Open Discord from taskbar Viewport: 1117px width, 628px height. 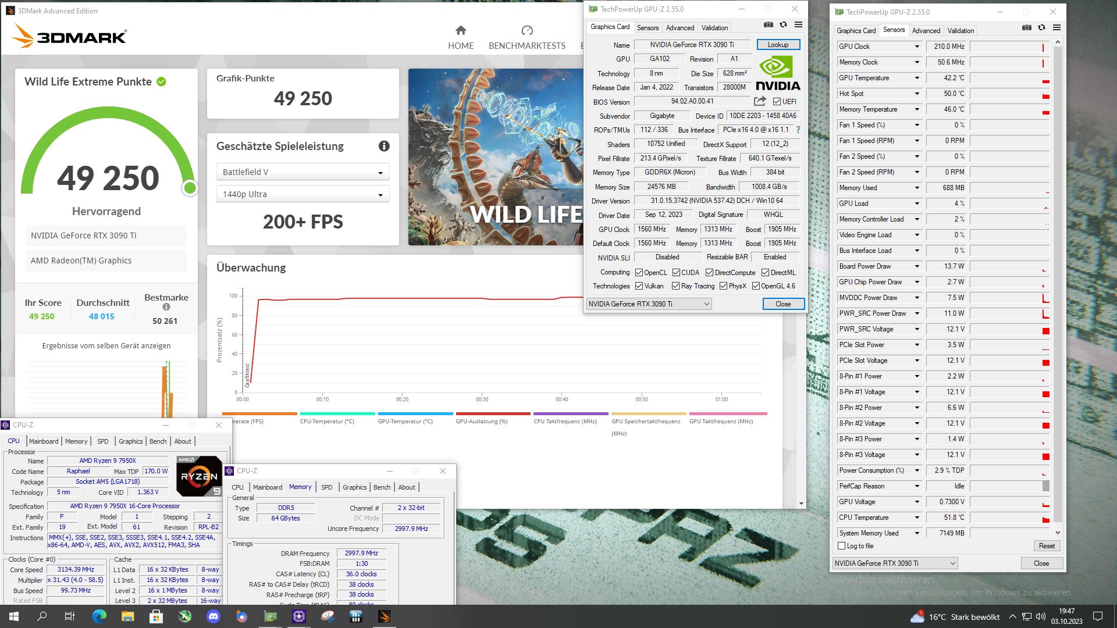[x=214, y=616]
